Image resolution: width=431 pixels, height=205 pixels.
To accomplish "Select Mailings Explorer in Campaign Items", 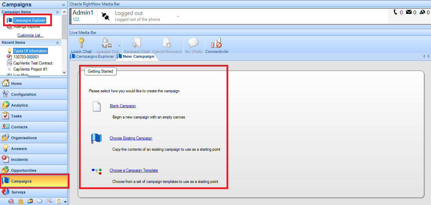I will [27, 26].
